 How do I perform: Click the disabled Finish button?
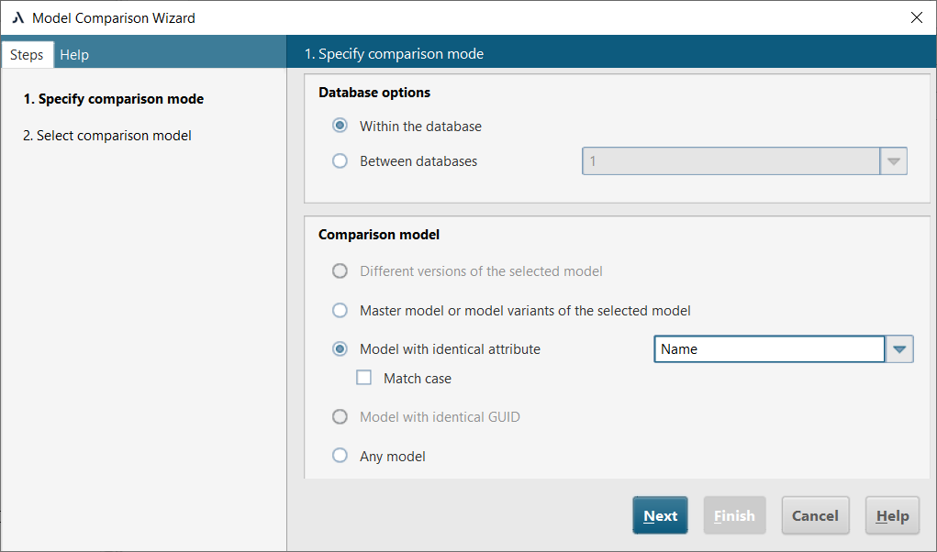[x=734, y=515]
